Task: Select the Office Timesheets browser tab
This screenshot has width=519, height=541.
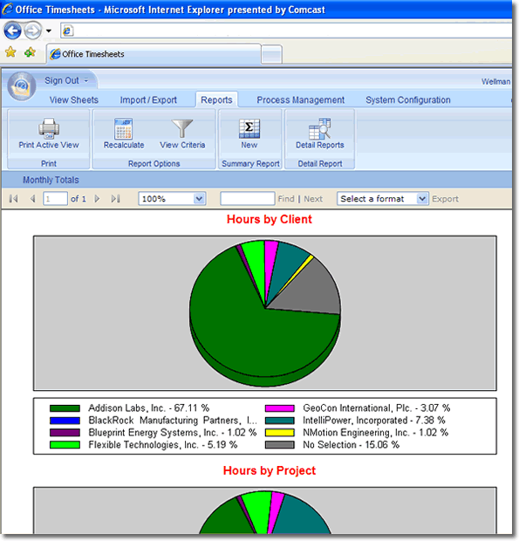Action: tap(154, 54)
